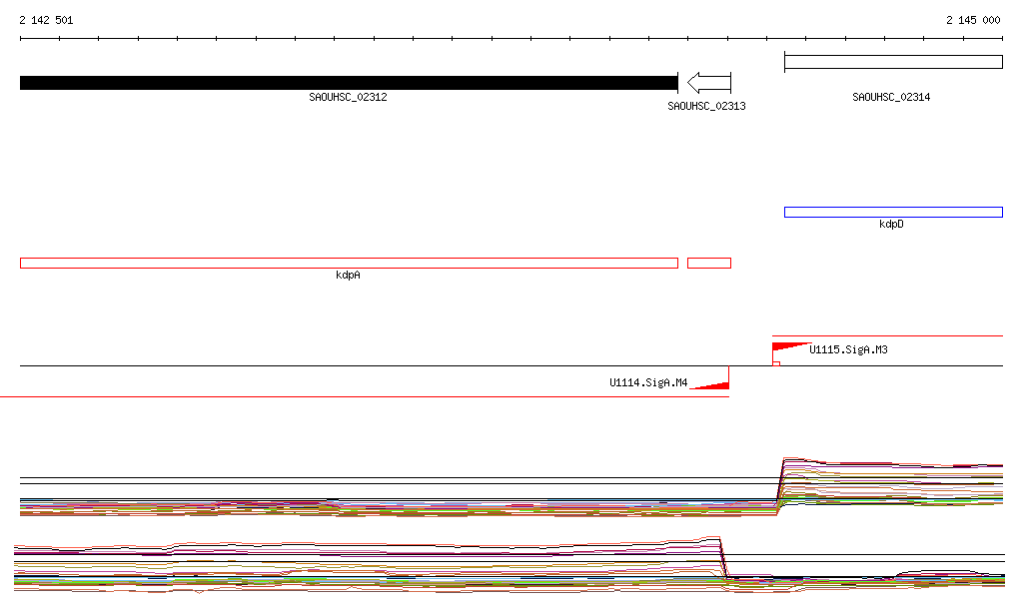This screenshot has height=610, width=1023.
Task: Click the upshift step in upper expression profiles
Action: (x=779, y=482)
